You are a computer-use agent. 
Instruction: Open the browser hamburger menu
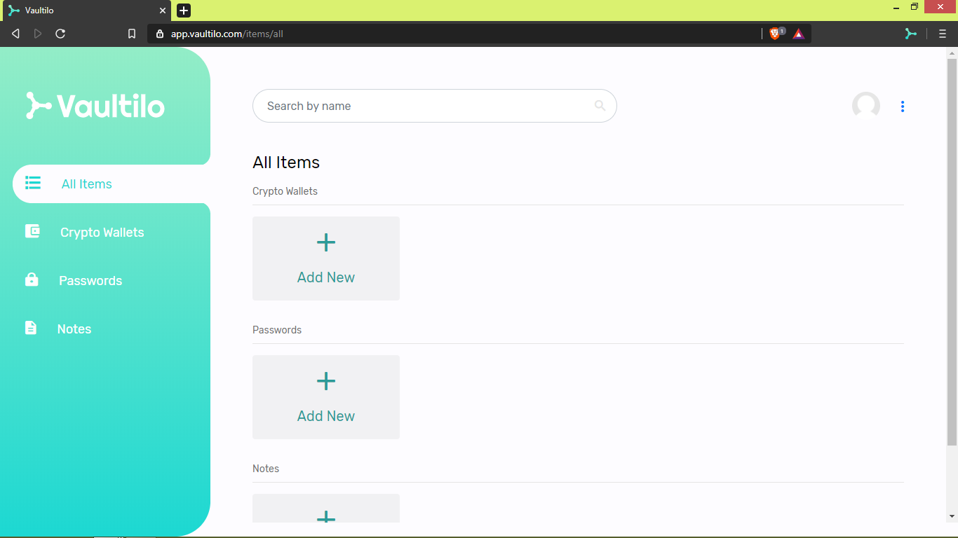943,34
